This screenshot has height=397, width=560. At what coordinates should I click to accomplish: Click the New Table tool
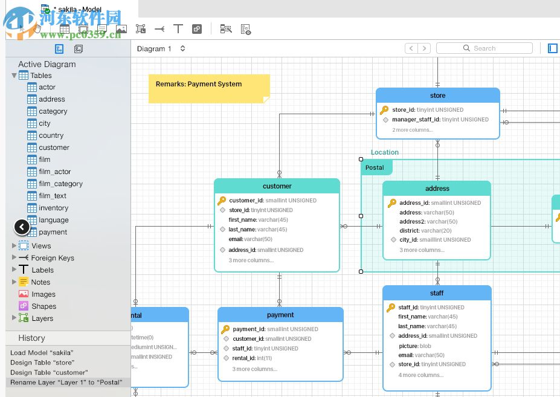click(65, 28)
